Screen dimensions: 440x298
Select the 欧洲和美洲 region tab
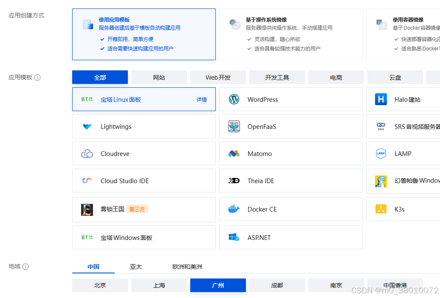coord(187,267)
